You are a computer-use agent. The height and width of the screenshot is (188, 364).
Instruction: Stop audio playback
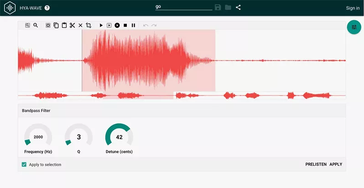point(125,26)
